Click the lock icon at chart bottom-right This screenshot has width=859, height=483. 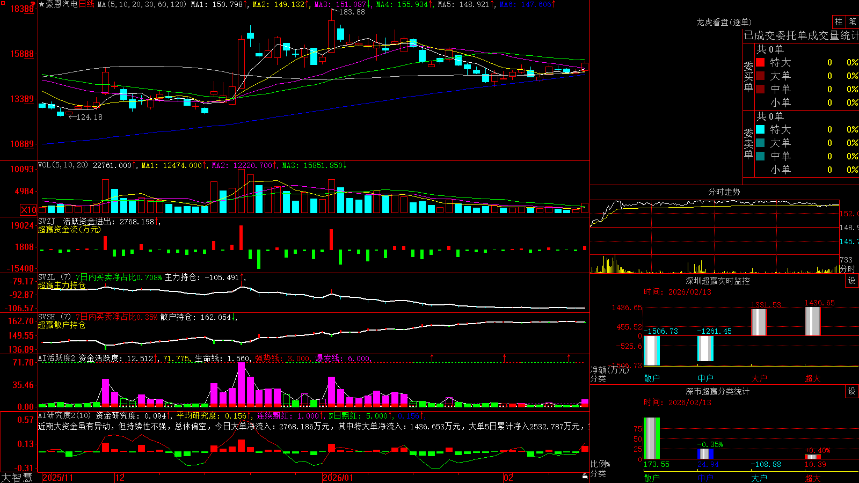point(585,477)
